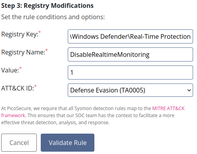Click into the Value input box
This screenshot has height=154, width=197.
pyautogui.click(x=130, y=72)
